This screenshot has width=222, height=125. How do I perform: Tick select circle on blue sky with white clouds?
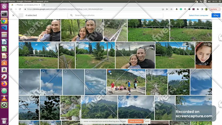tap(87, 71)
